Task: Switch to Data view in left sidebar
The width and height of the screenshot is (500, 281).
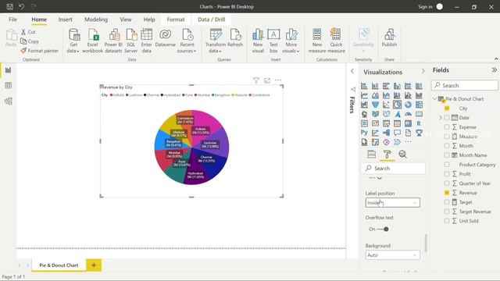Action: pyautogui.click(x=9, y=85)
